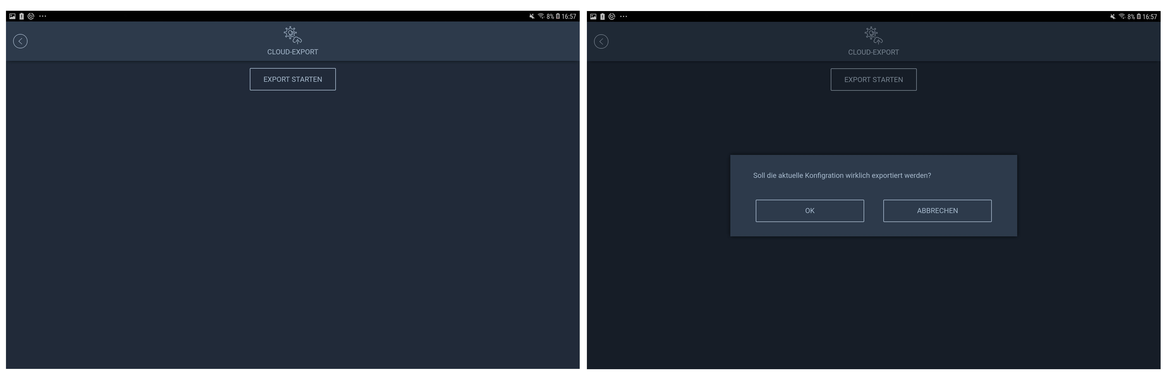The image size is (1169, 385).
Task: Tap the sync notification icon above the dialog screen
Action: click(x=611, y=17)
